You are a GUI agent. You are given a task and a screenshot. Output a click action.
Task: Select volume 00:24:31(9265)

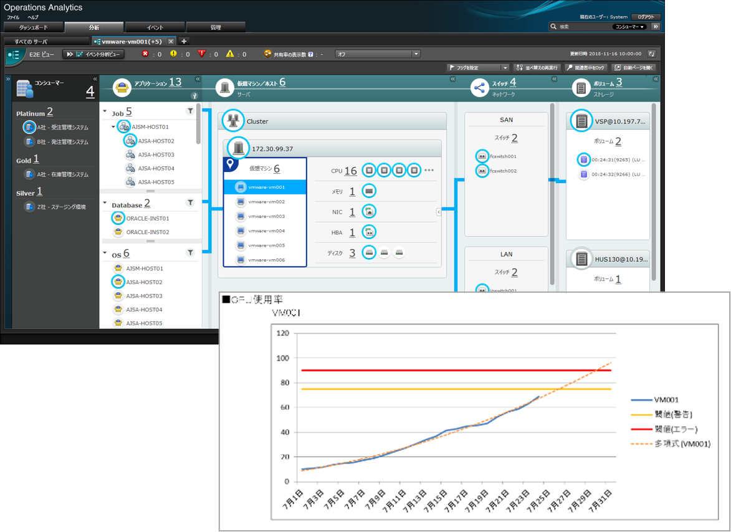tap(611, 159)
